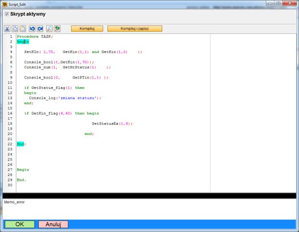Image resolution: width=299 pixels, height=232 pixels.
Task: Click the green Replace icon
Action: 57,29
